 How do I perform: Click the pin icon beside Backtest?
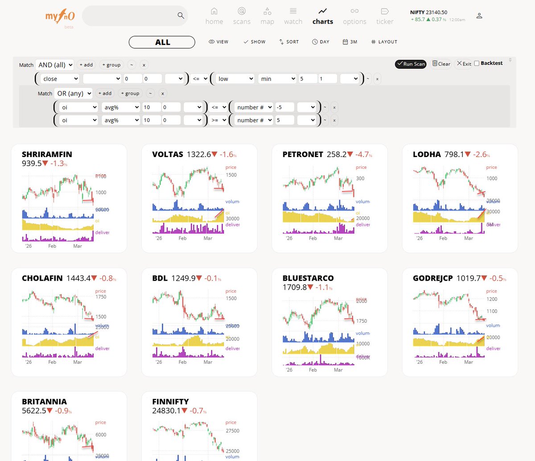(x=510, y=60)
